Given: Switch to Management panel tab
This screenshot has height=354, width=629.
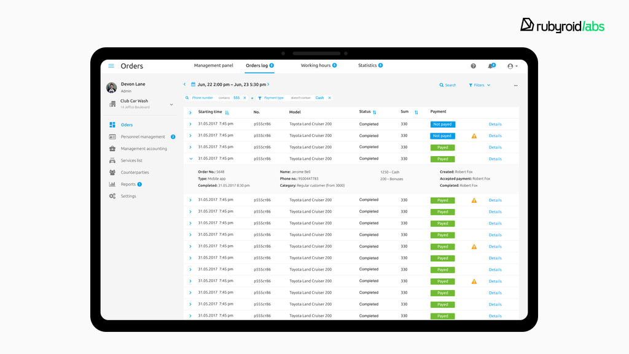Looking at the screenshot, I should (213, 65).
